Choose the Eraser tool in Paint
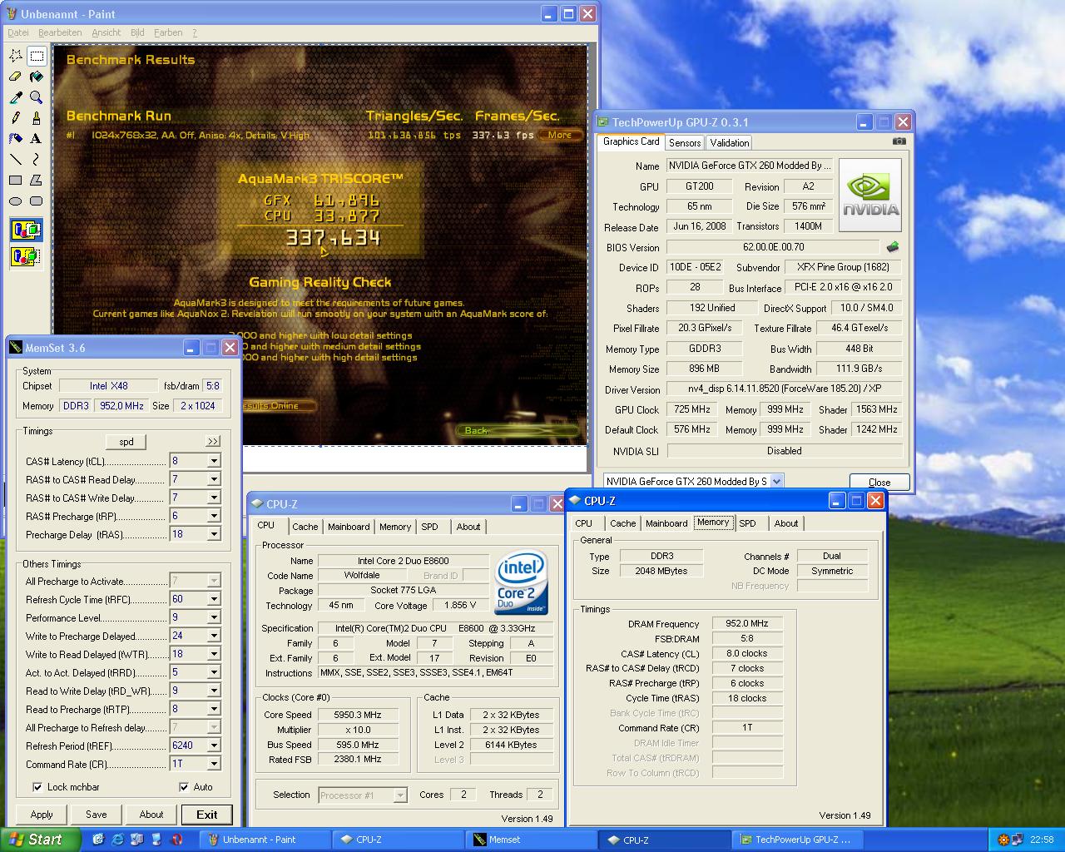The height and width of the screenshot is (852, 1065). click(x=16, y=77)
